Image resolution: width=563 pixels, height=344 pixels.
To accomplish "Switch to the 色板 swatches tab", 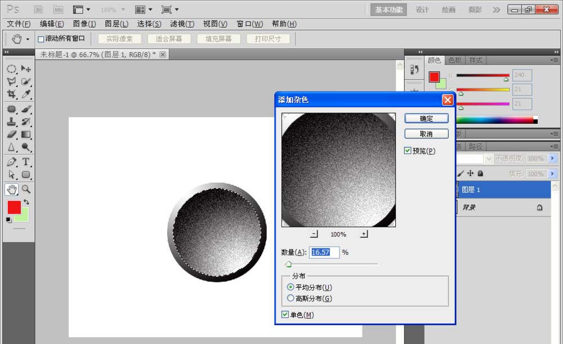I will 454,60.
